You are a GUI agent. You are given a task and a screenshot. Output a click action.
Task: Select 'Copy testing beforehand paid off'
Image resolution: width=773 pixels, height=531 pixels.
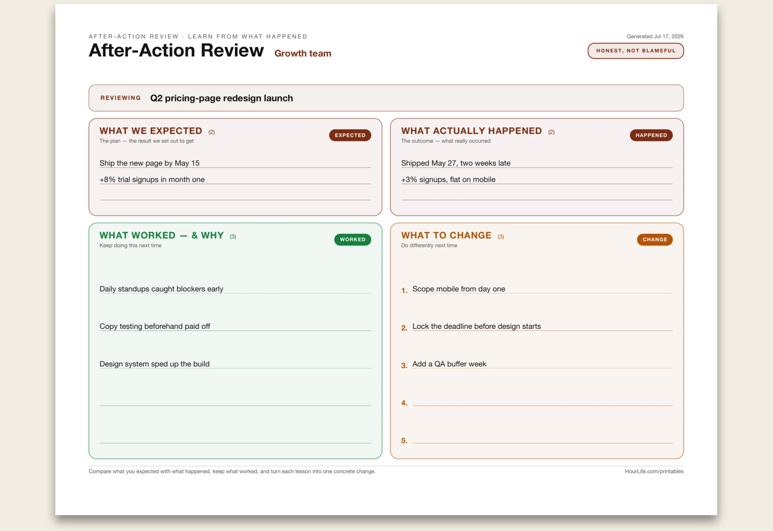click(x=155, y=326)
